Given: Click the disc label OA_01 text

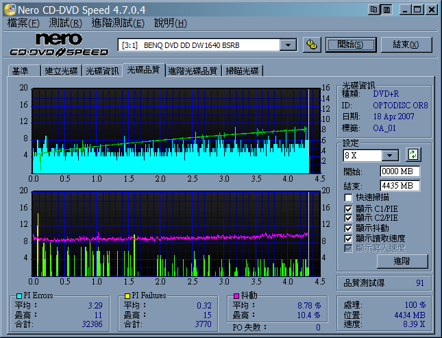Looking at the screenshot, I should tap(384, 128).
